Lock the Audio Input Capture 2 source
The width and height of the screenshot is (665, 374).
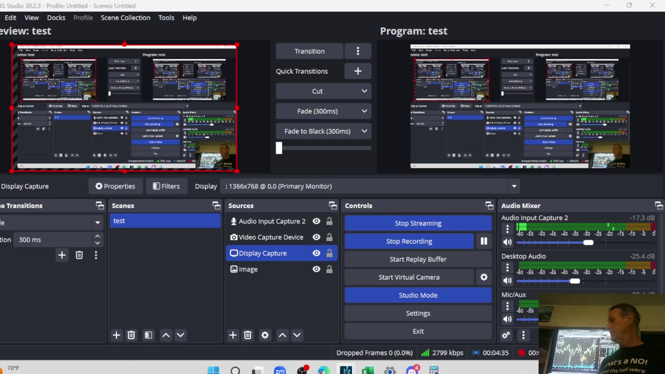click(329, 221)
